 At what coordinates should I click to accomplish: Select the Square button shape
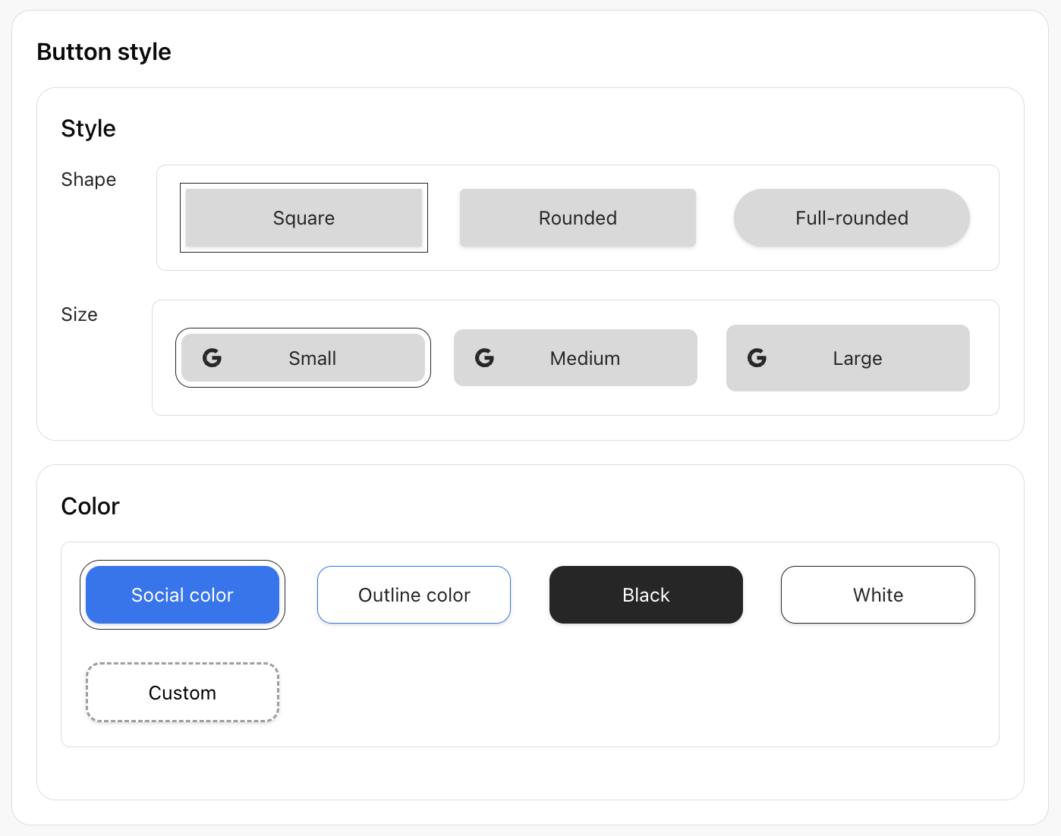(304, 218)
